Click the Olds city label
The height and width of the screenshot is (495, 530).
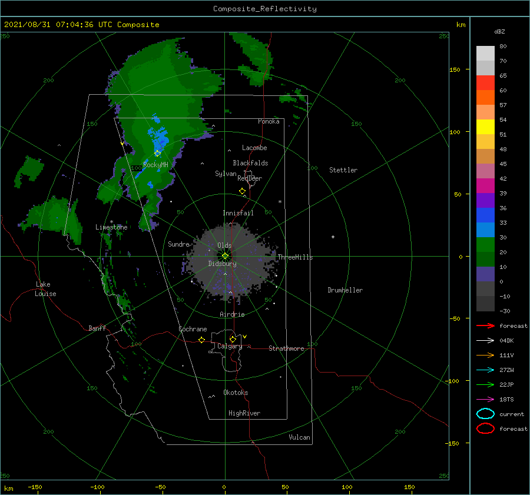(224, 245)
